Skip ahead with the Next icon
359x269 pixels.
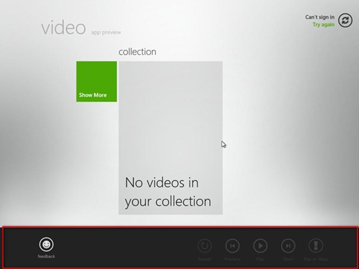[x=288, y=246]
